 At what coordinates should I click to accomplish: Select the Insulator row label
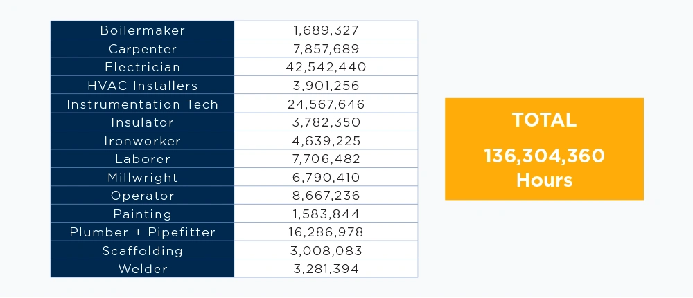pos(142,122)
